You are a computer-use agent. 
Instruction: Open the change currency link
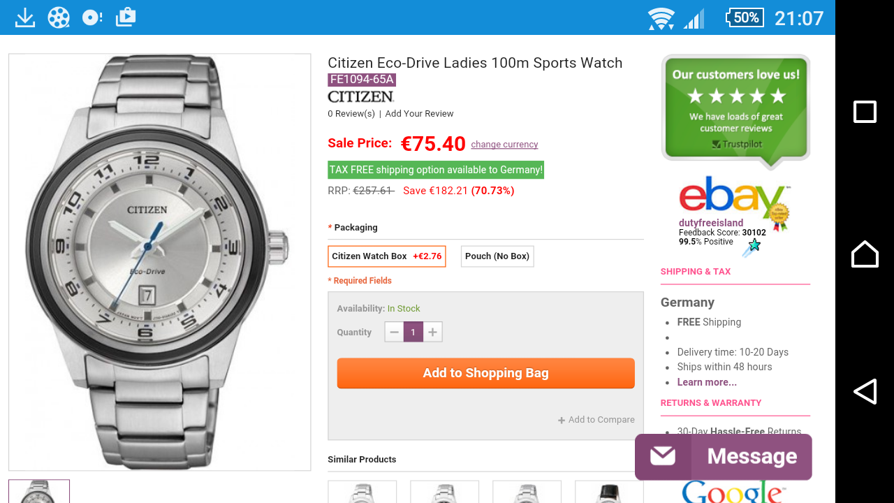pyautogui.click(x=504, y=145)
